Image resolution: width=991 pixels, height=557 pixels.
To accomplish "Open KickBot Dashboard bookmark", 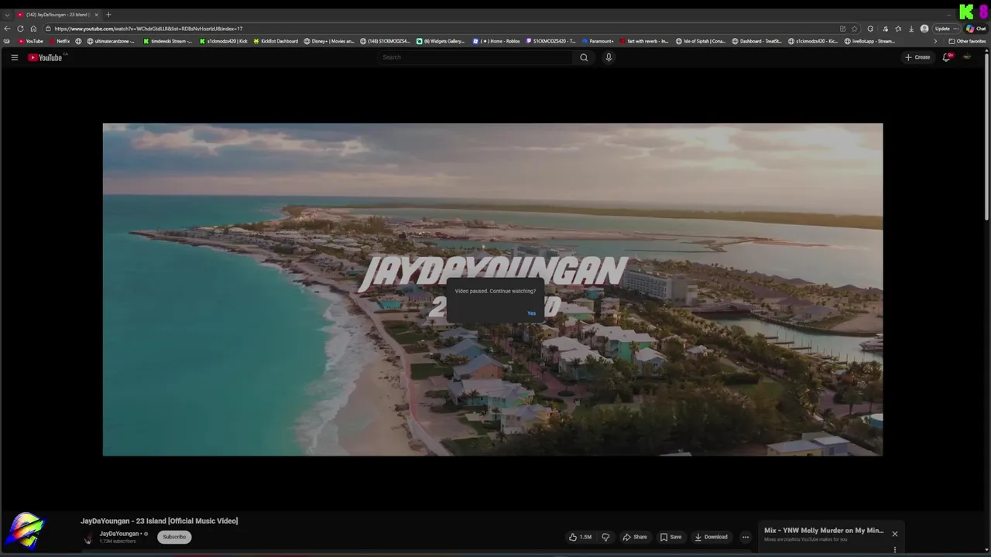I will tap(276, 41).
